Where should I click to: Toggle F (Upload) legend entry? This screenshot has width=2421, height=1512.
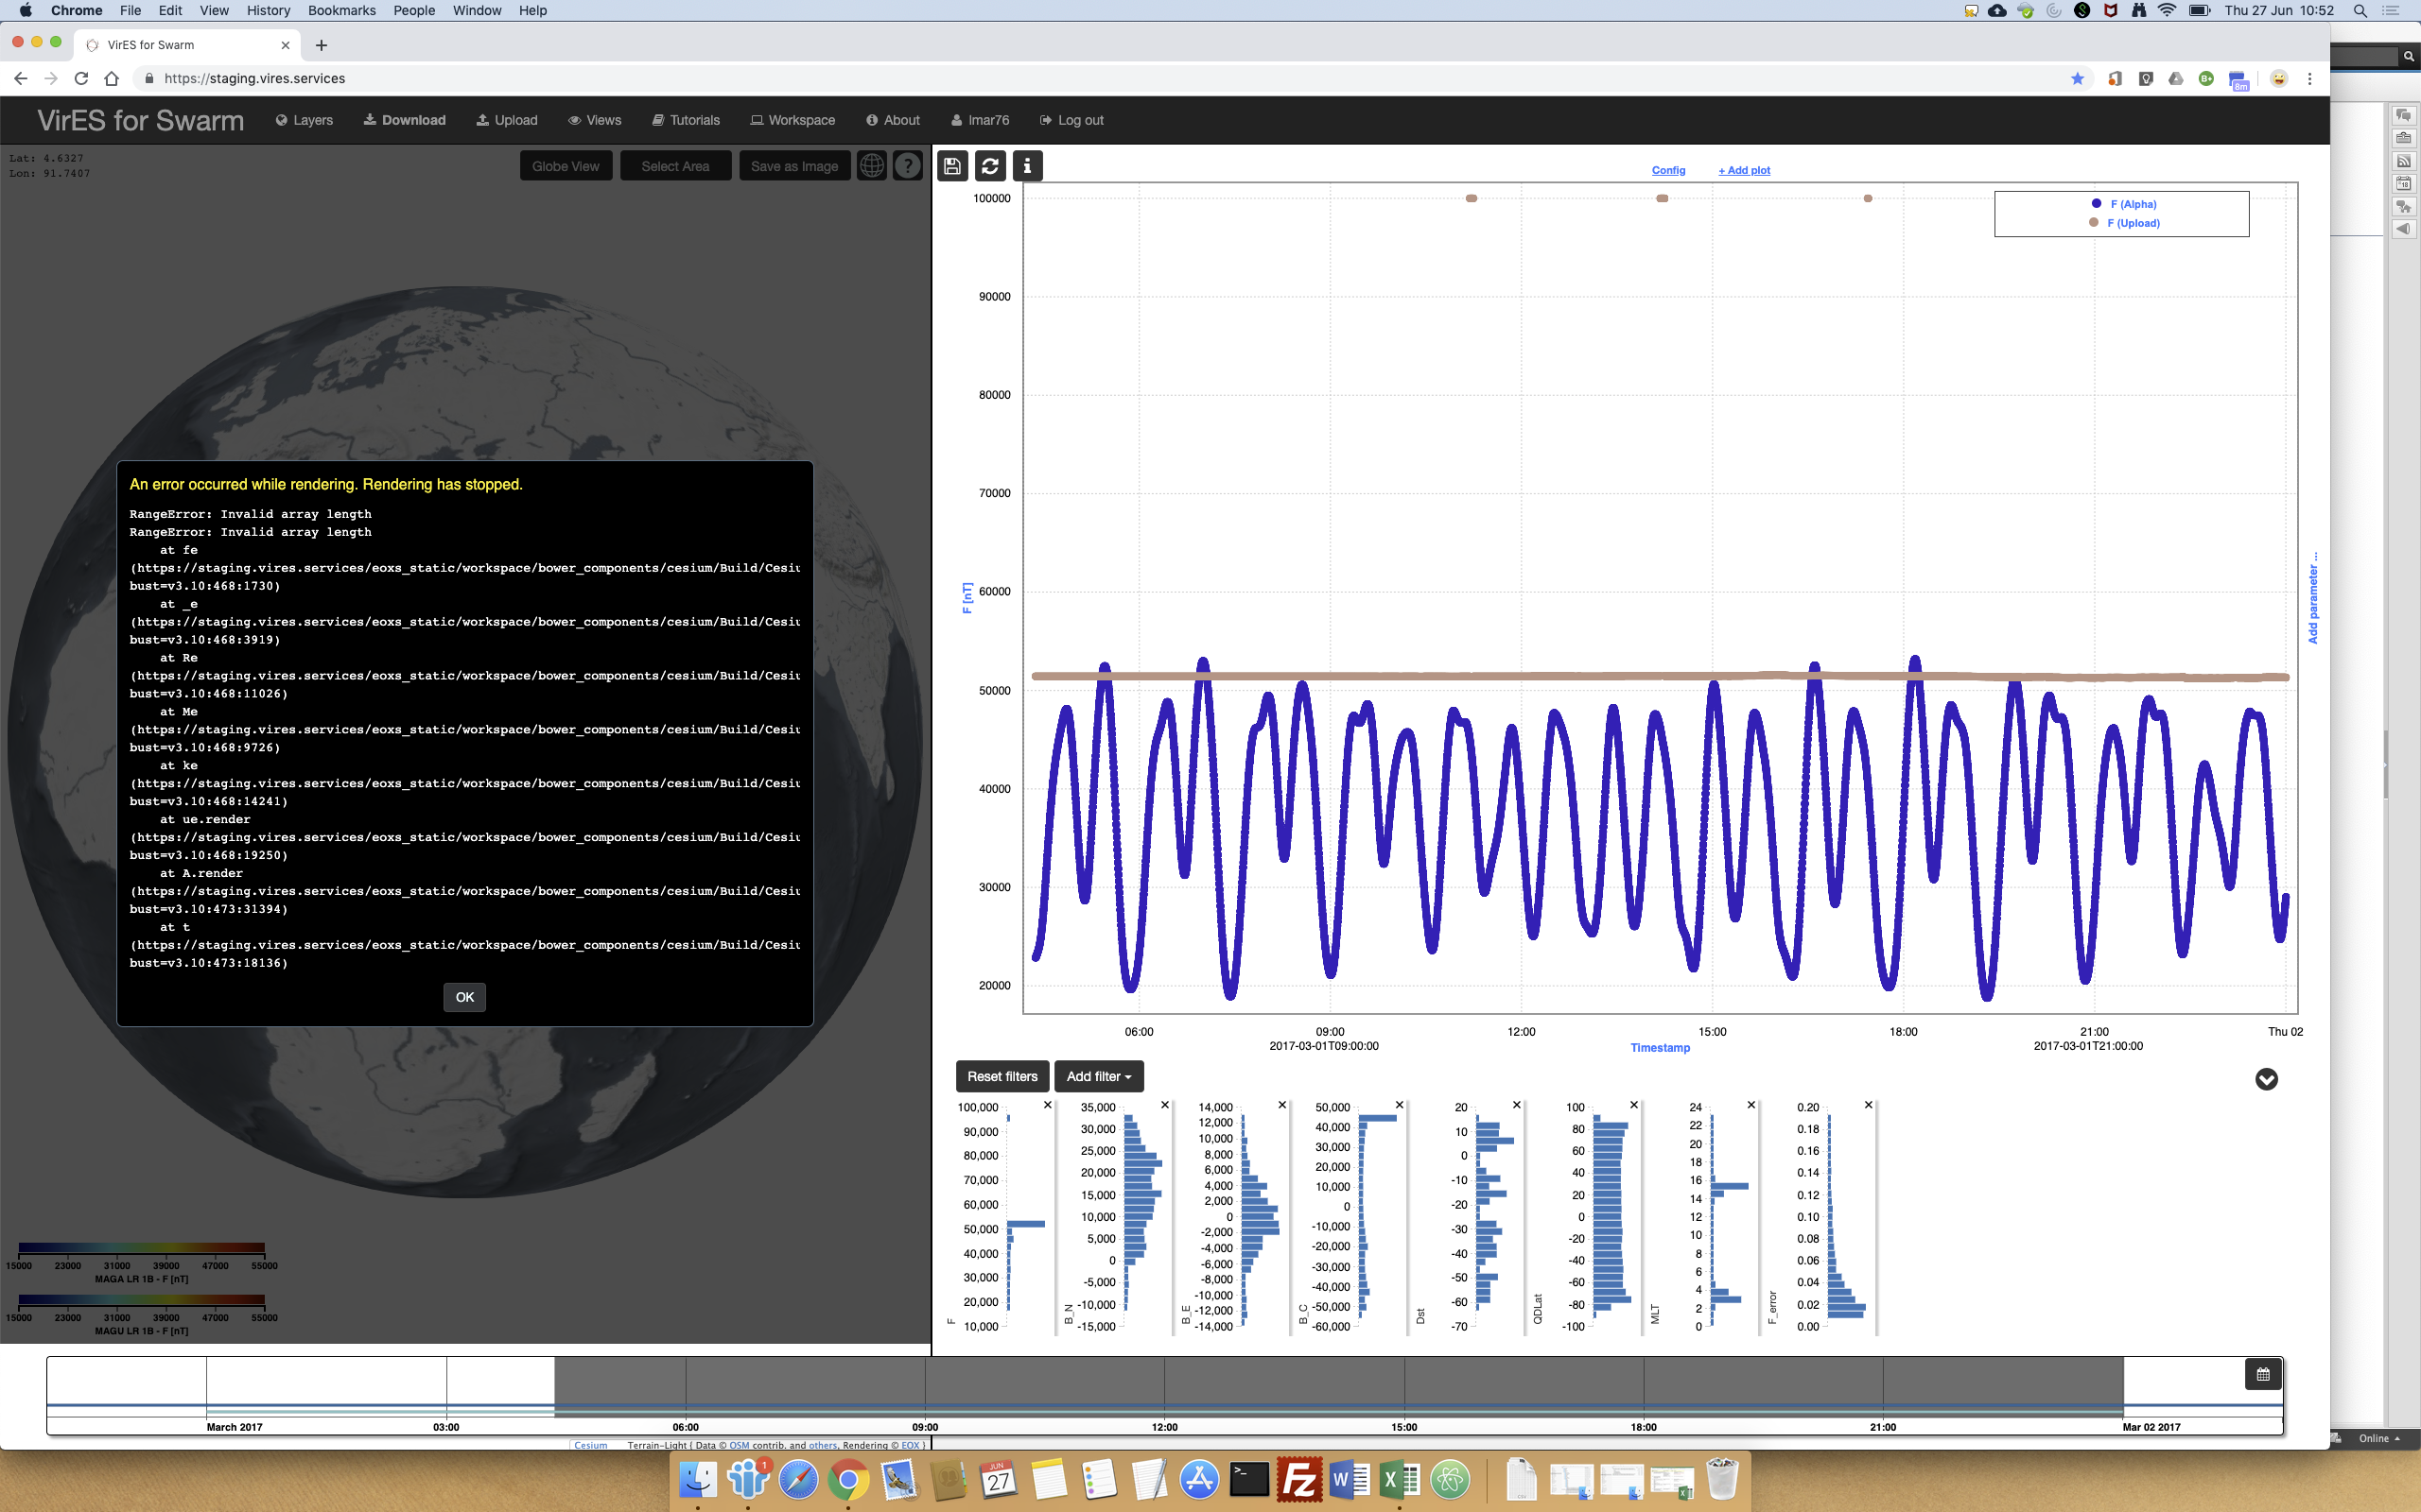2132,223
